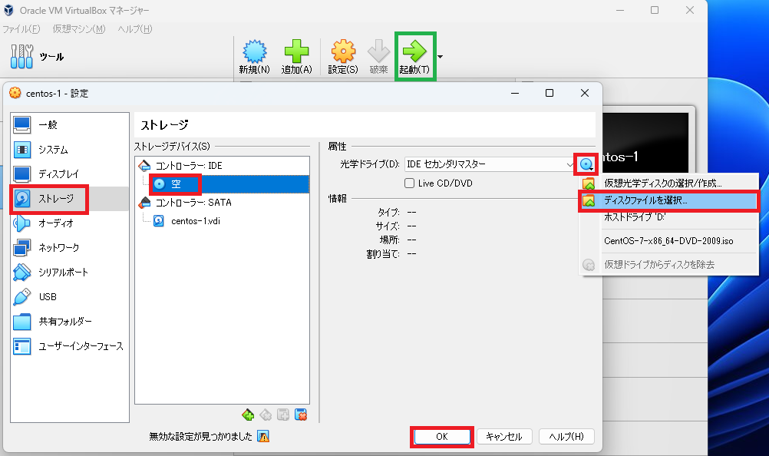
Task: Open 設定(S) settings from the toolbar
Action: coord(343,56)
